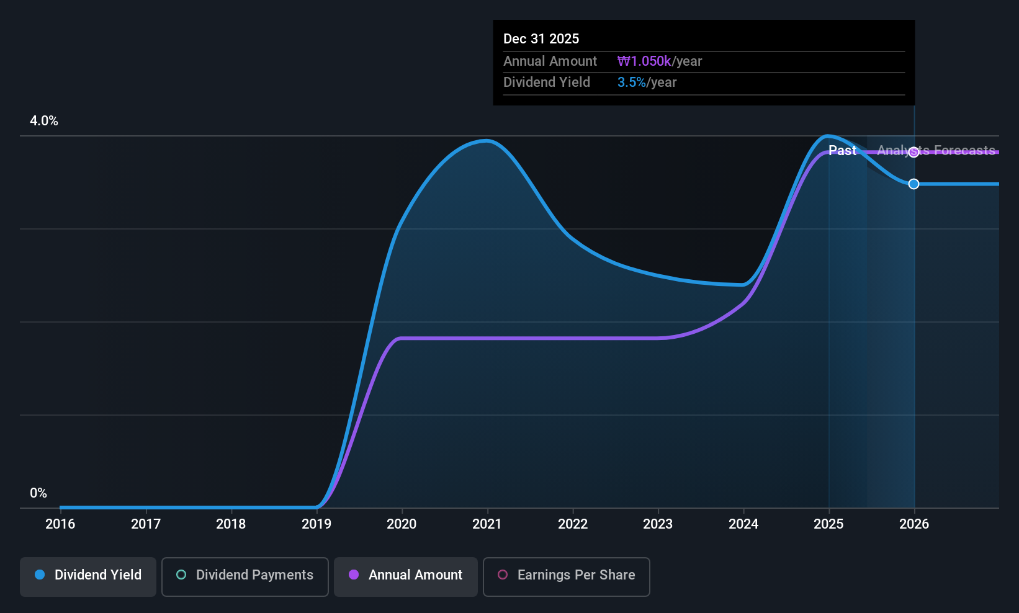Click the 2019 x-axis label
The image size is (1019, 613).
[x=316, y=524]
